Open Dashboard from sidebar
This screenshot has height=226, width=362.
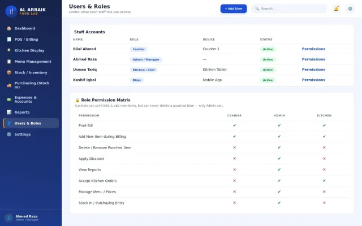click(31, 28)
